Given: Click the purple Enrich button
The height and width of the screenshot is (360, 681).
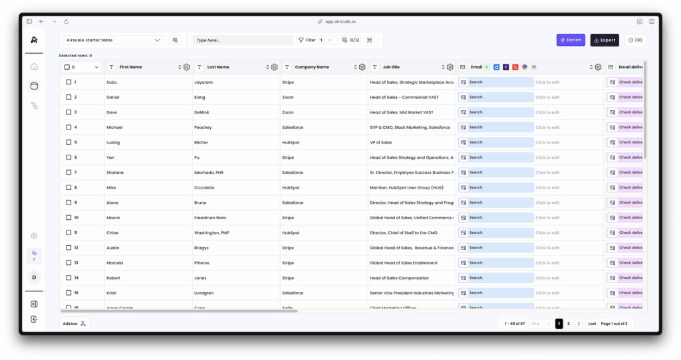Looking at the screenshot, I should point(571,41).
